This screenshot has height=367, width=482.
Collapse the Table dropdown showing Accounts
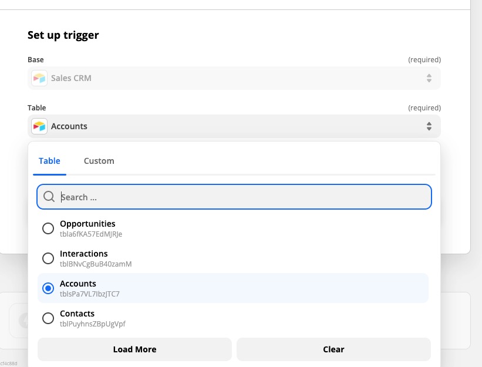234,126
